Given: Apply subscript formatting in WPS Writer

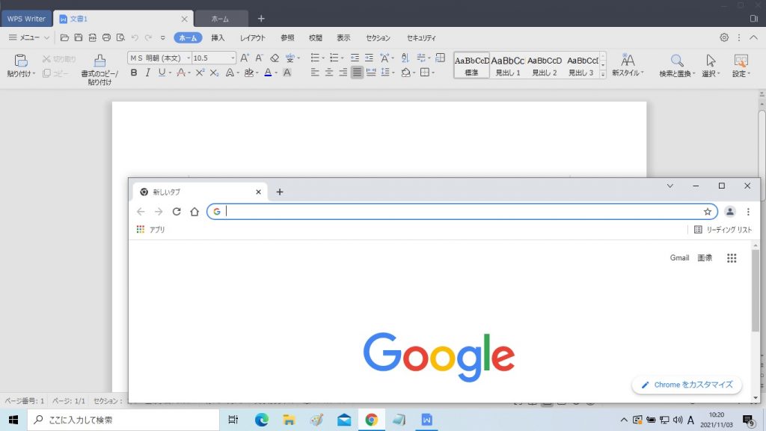Looking at the screenshot, I should pos(214,73).
